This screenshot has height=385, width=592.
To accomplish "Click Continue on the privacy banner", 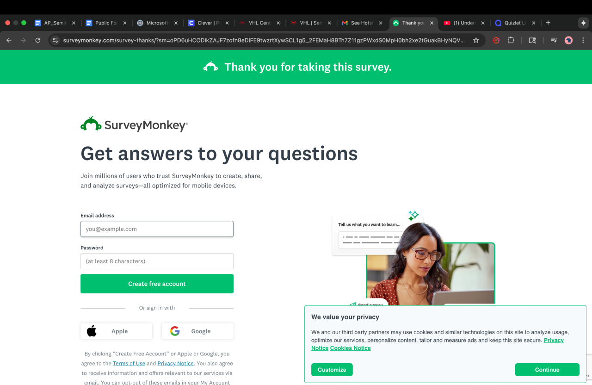I will 547,370.
